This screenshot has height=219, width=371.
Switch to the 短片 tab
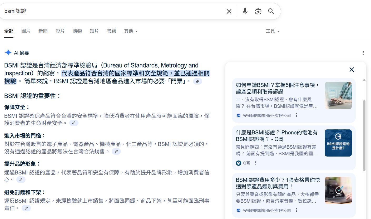[94, 31]
